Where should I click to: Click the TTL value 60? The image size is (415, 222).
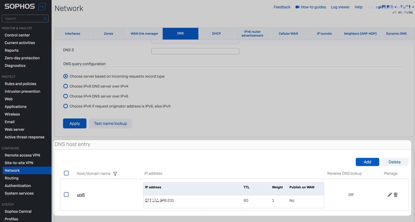(246, 201)
